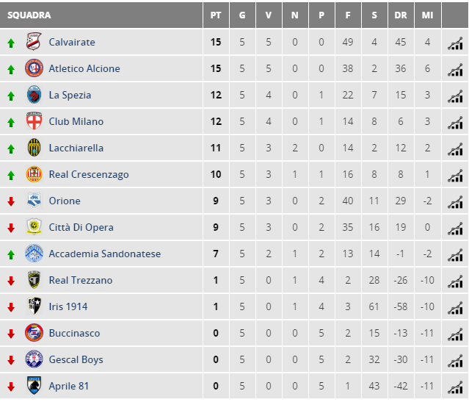Sort by the PT column header

point(216,15)
